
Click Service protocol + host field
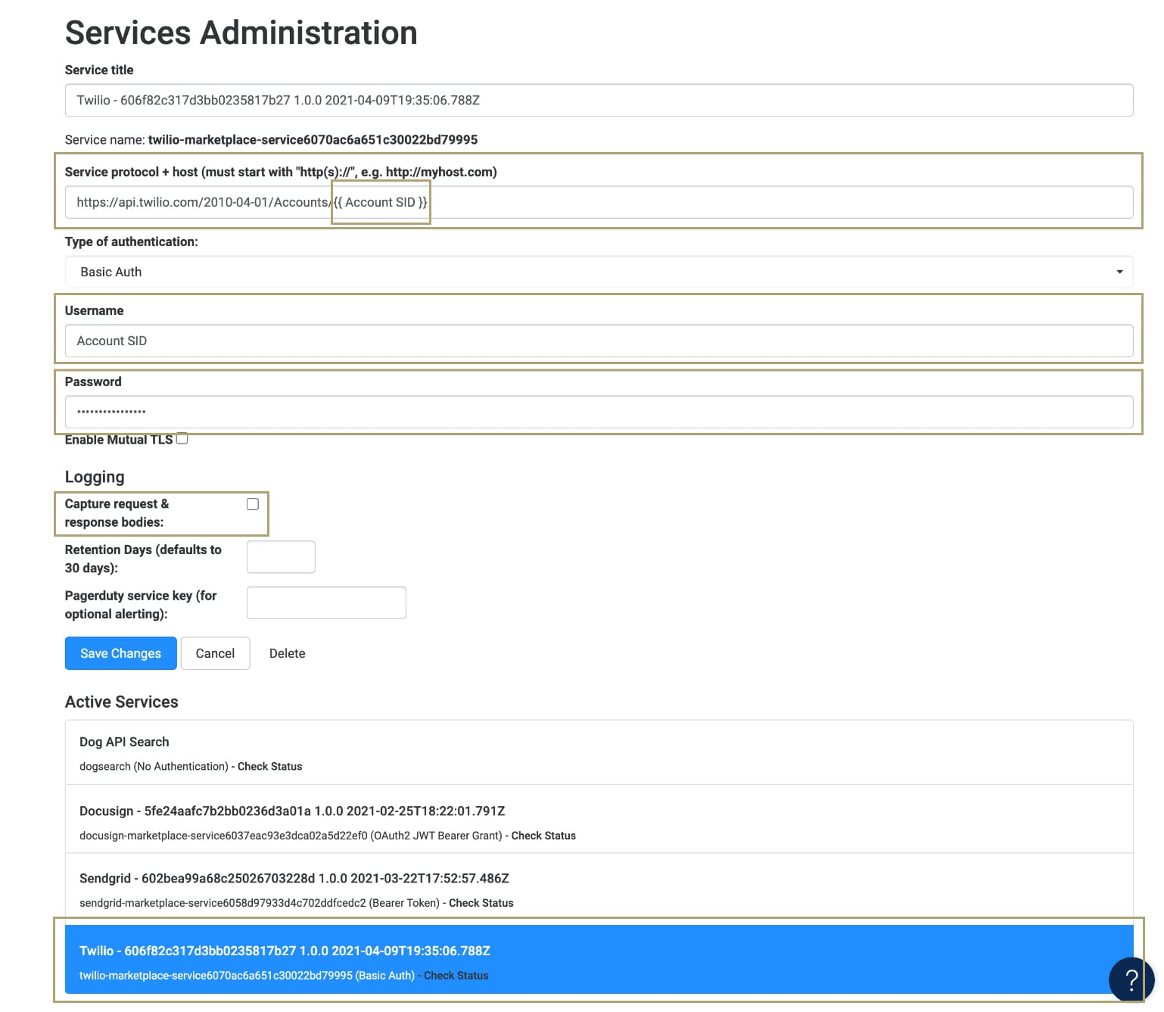(599, 202)
